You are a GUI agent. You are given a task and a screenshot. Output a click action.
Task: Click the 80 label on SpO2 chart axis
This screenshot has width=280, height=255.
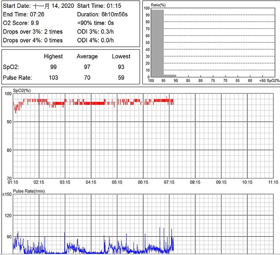(9, 150)
